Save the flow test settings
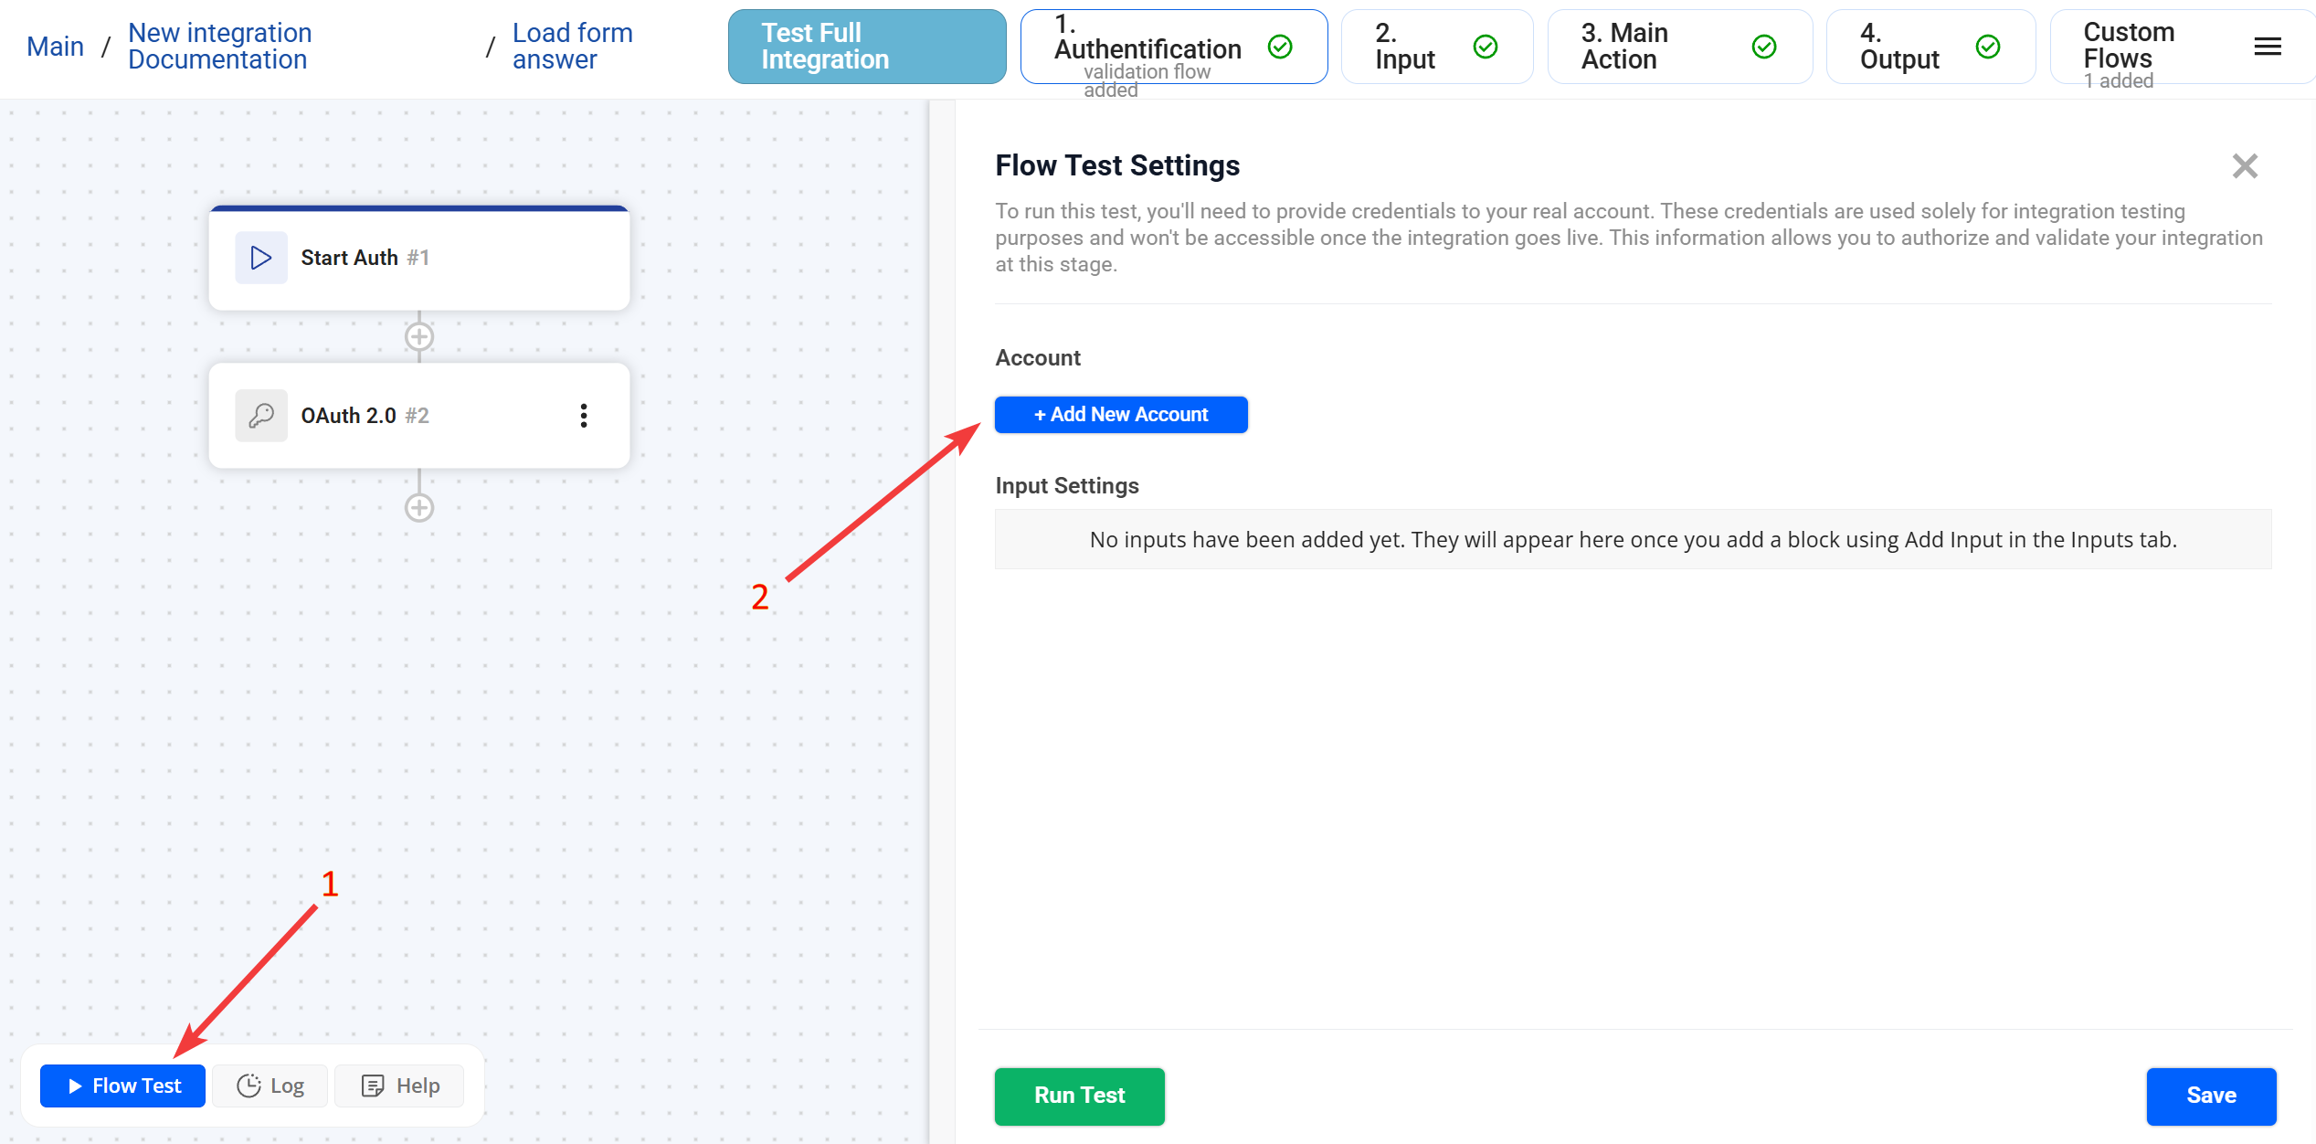This screenshot has width=2316, height=1144. 2210,1096
